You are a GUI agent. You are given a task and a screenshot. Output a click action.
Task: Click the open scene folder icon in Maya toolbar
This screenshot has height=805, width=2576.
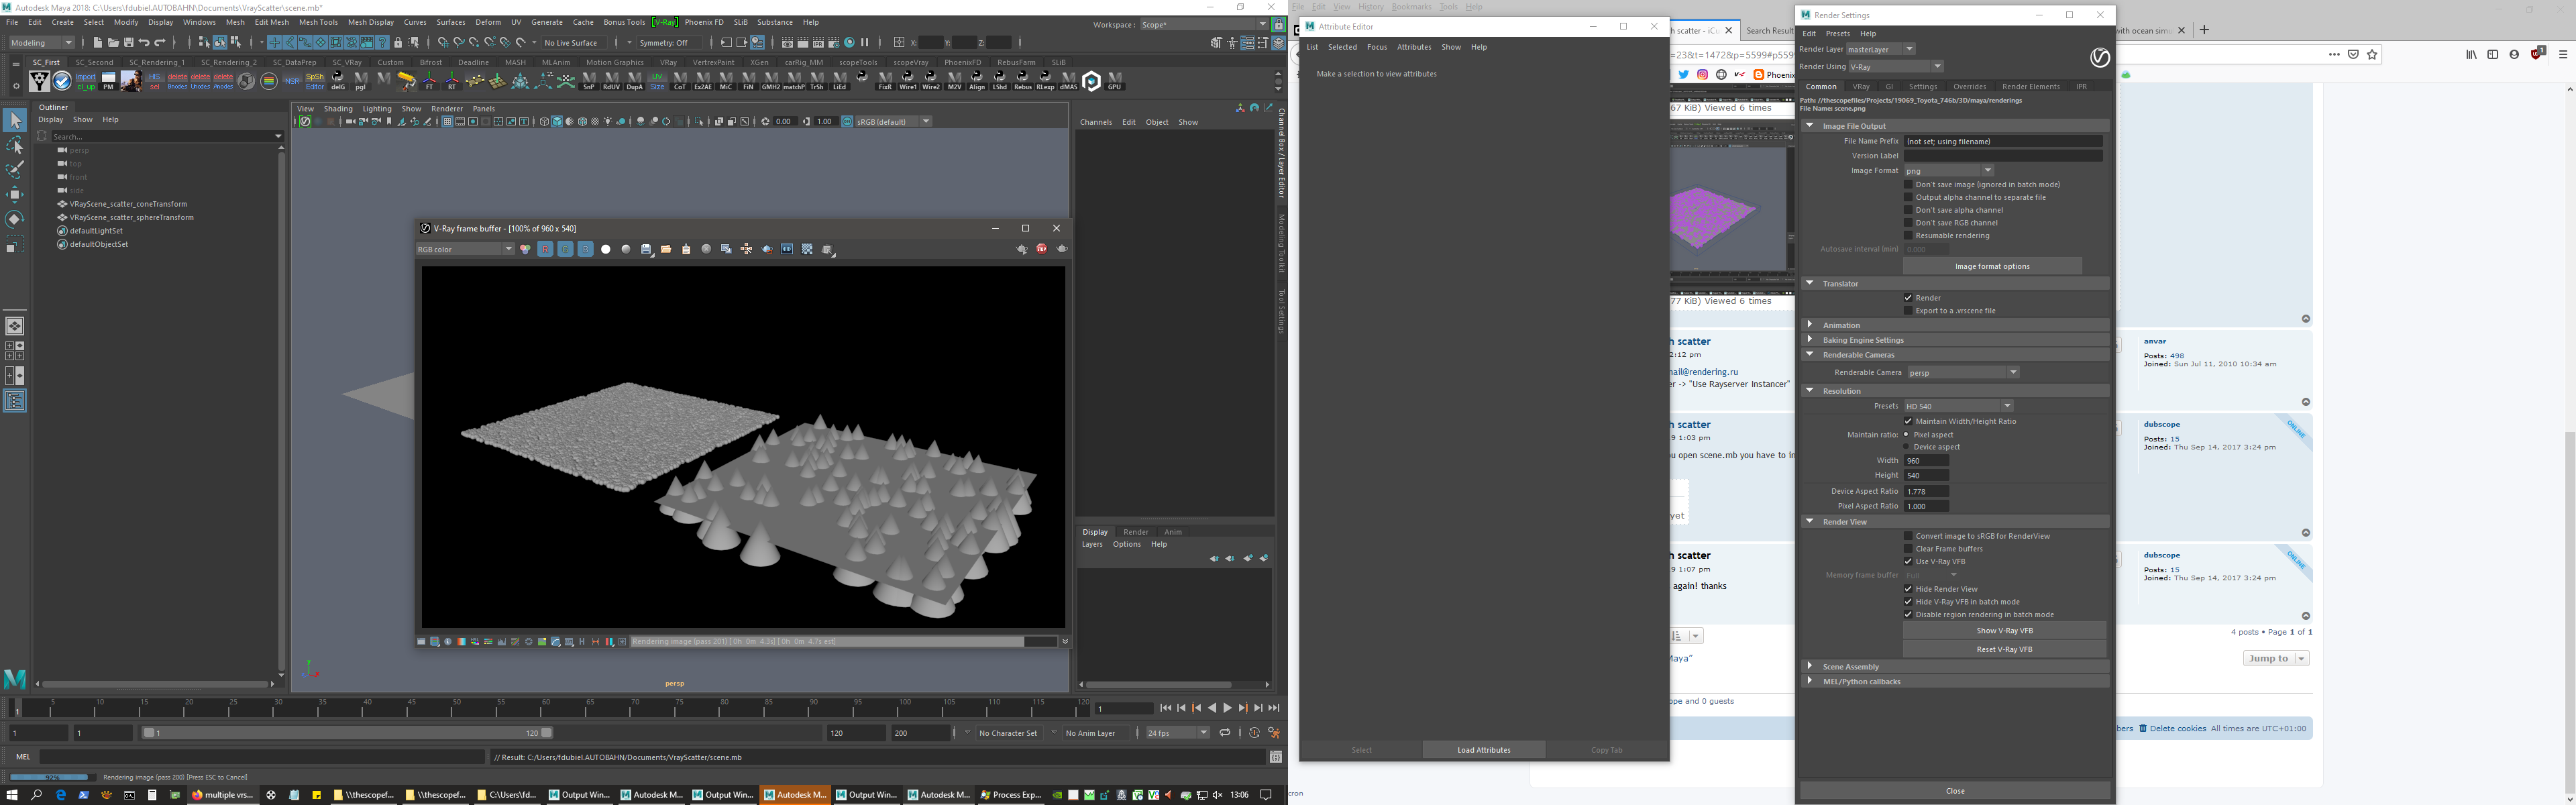[114, 42]
